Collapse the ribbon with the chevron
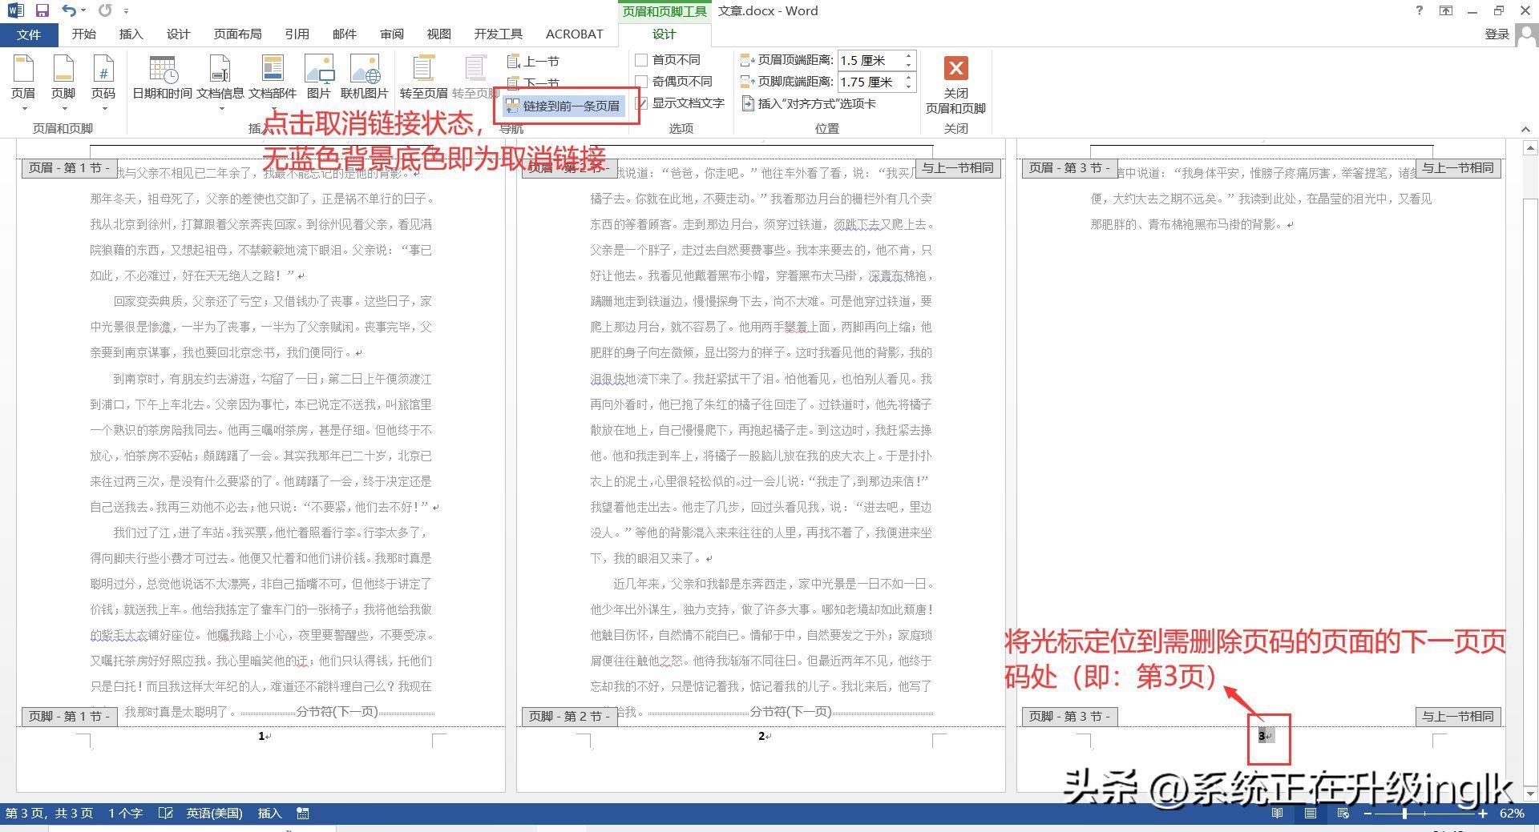The height and width of the screenshot is (832, 1539). coord(1525,129)
